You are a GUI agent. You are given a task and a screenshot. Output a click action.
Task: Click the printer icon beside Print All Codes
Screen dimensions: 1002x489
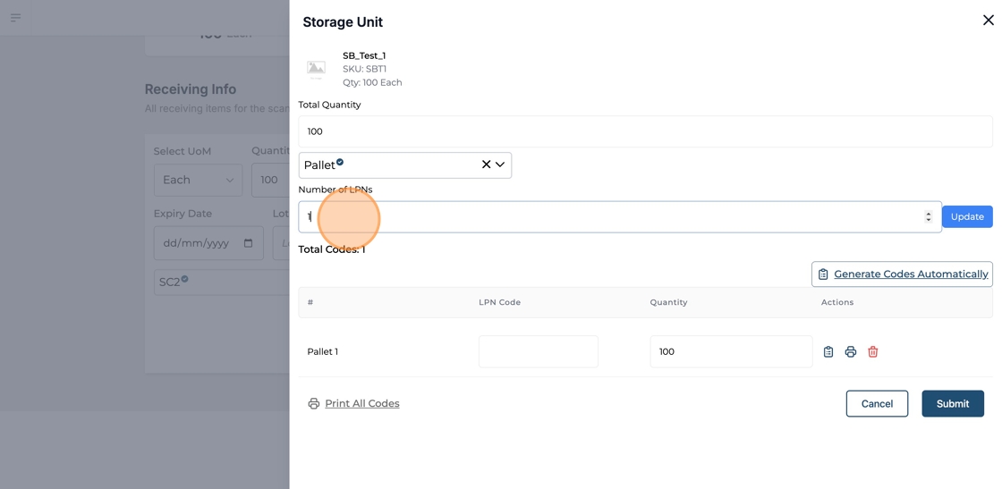[x=314, y=404]
